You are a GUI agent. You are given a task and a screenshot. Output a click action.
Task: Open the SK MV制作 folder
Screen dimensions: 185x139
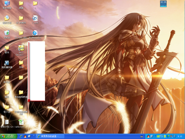pos(21,20)
